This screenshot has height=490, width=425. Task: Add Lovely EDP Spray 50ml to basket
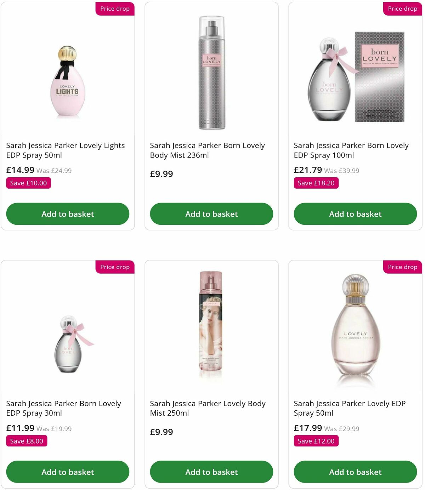[x=355, y=472]
